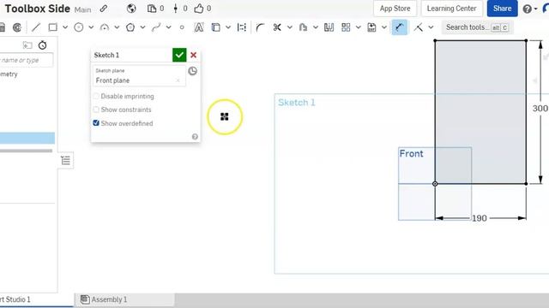
Task: Click the feature filter name or type field
Action: click(27, 60)
